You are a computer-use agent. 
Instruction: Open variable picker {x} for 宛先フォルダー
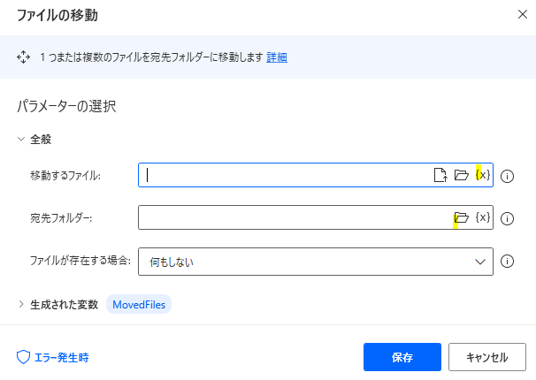pos(482,218)
